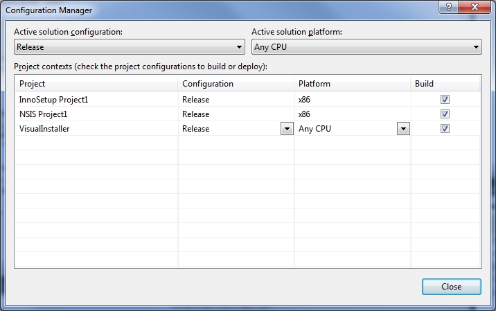
Task: Open the Active solution platform dropdown
Action: [366, 47]
